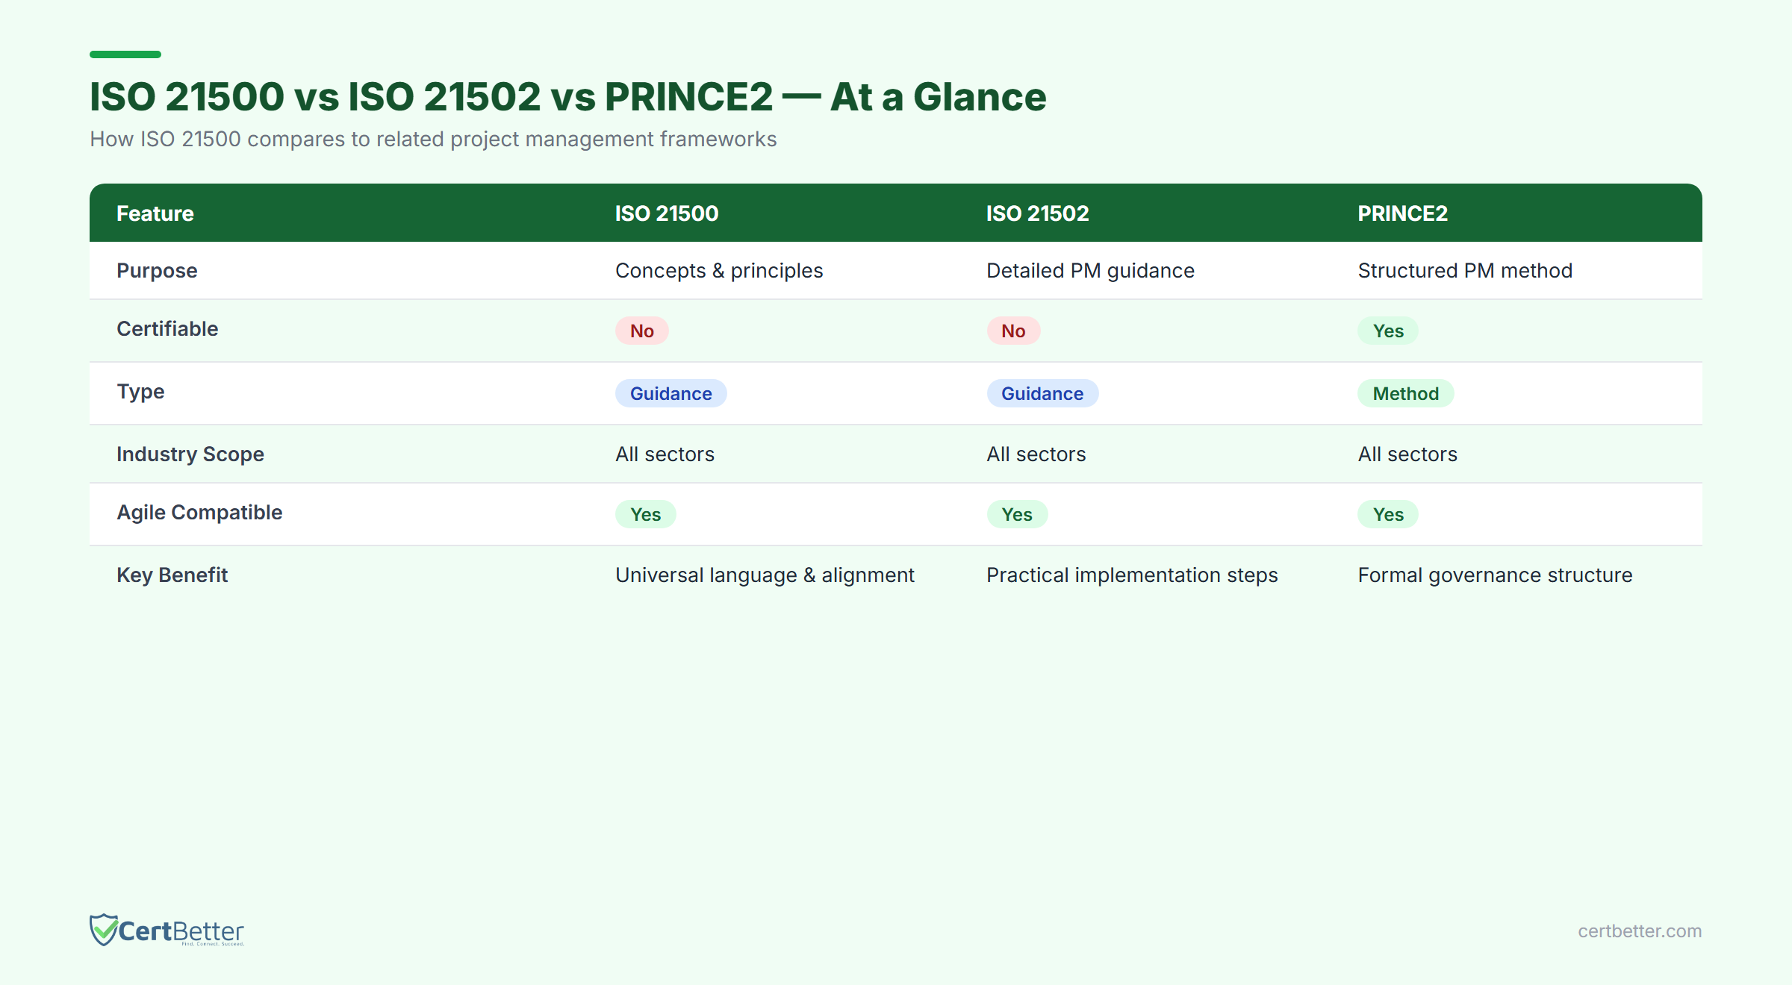
Task: Click the ISO 21500 column header
Action: tap(667, 213)
